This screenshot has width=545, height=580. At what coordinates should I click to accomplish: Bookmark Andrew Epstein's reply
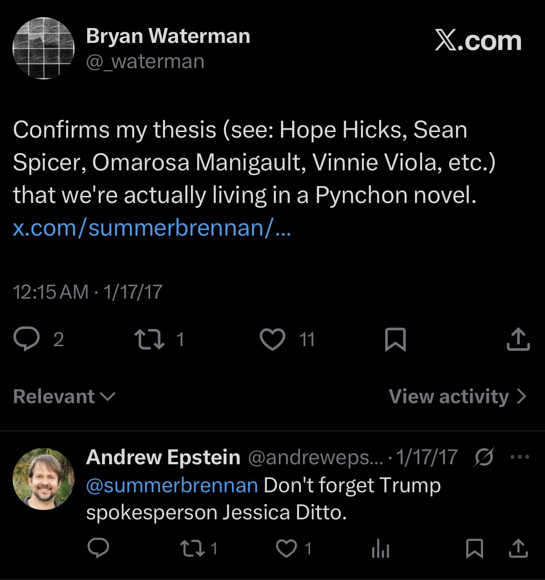click(474, 549)
